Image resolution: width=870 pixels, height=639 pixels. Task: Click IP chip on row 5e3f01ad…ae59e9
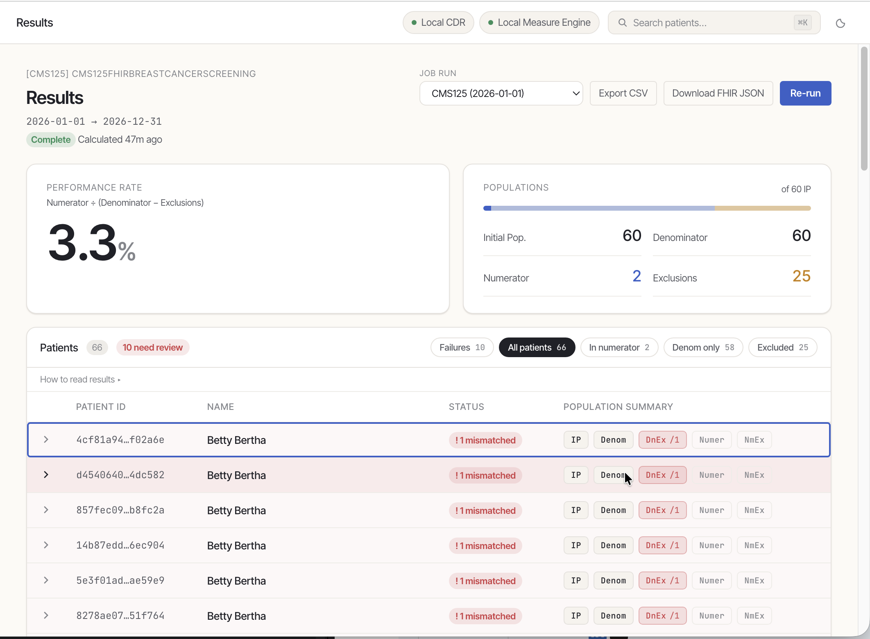(576, 580)
